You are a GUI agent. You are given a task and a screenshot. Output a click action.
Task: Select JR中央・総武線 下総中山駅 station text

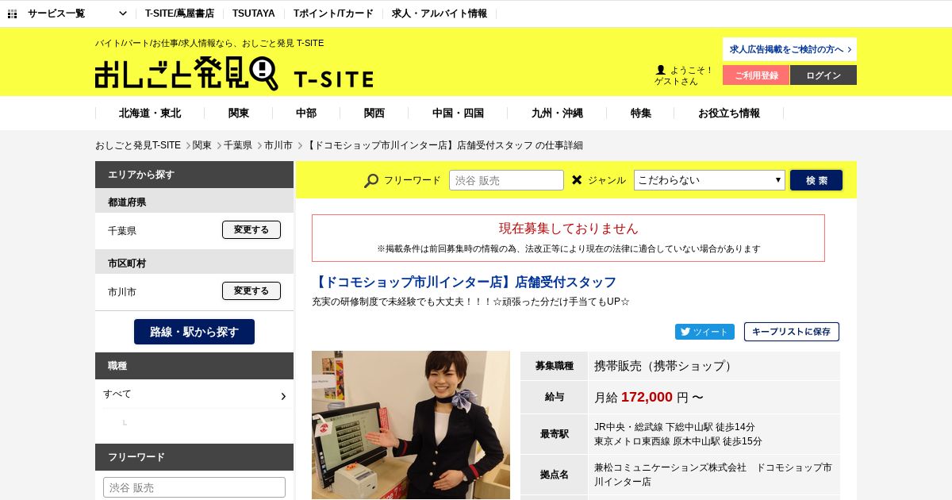[674, 427]
